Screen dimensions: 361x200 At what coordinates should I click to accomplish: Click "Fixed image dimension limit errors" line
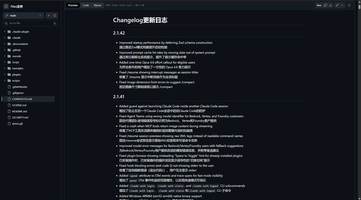coord(157,82)
